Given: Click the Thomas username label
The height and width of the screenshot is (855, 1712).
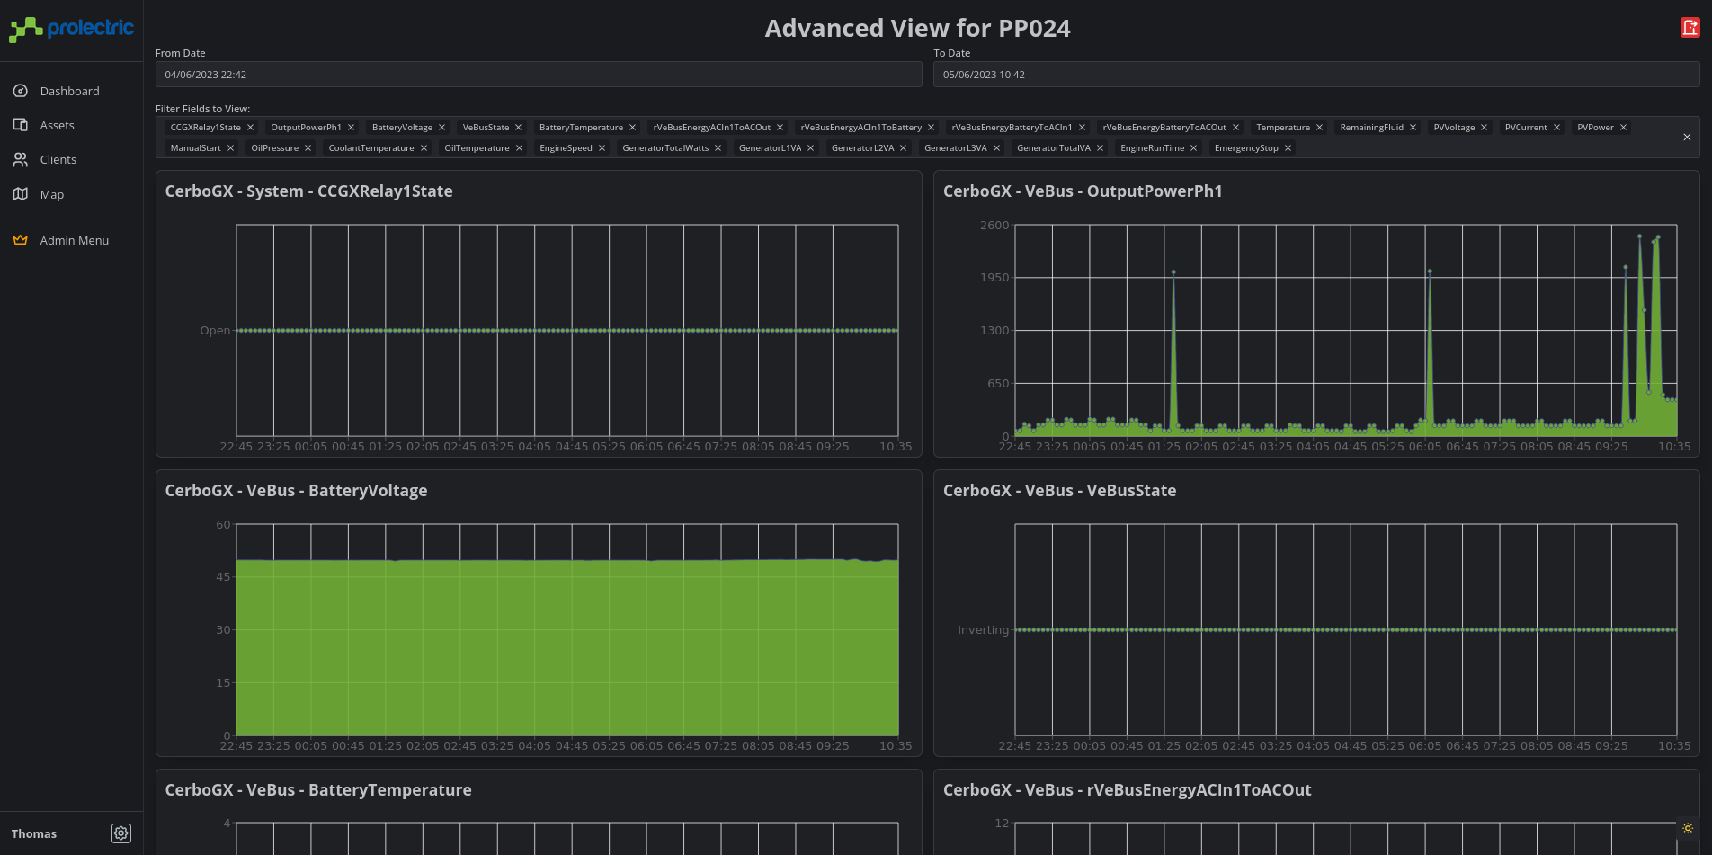Looking at the screenshot, I should [34, 833].
